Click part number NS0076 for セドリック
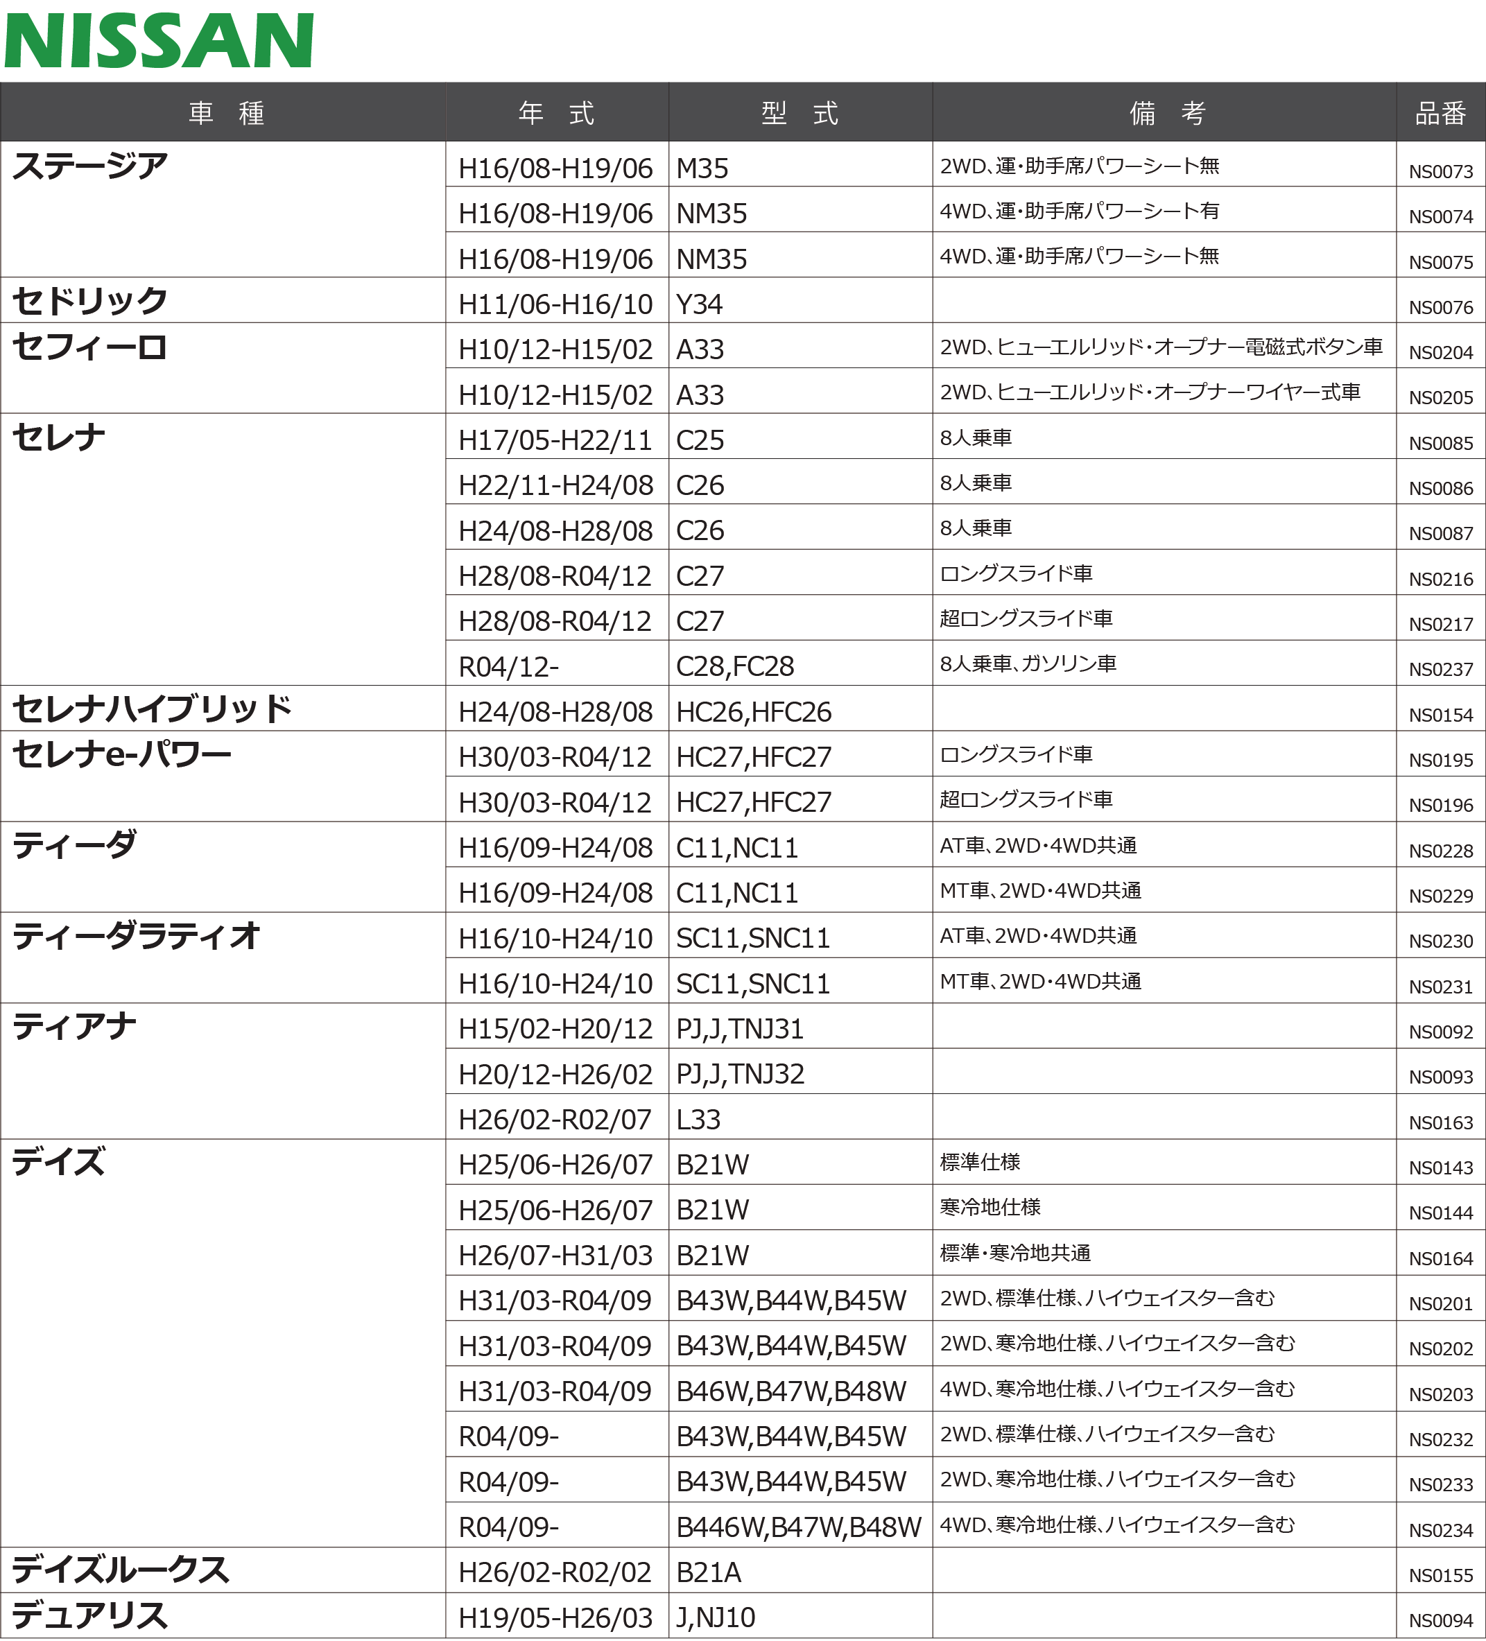Screen dimensions: 1486x1641 [1440, 308]
